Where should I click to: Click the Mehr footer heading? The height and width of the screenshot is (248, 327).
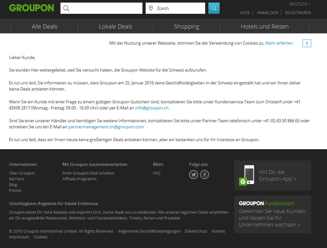tap(158, 164)
